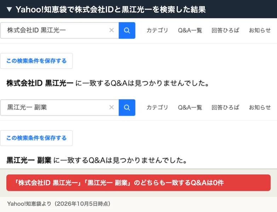Image resolution: width=277 pixels, height=212 pixels.
Task: Save search condition above 黒江光一 副業 result
Action: point(36,138)
